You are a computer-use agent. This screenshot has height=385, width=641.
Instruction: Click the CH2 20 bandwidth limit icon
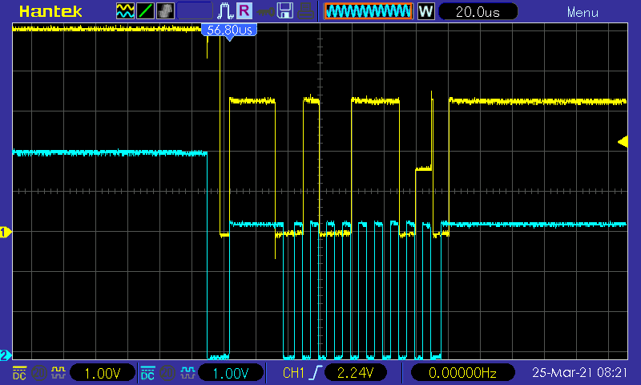pyautogui.click(x=167, y=373)
